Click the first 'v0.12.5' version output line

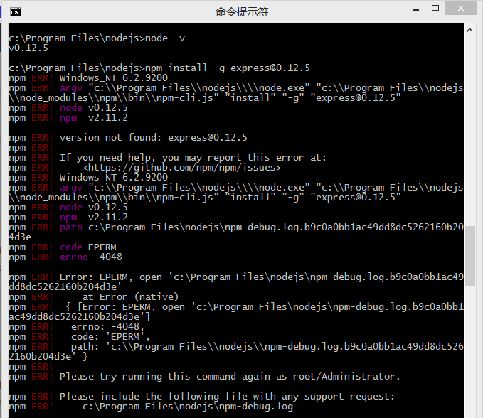click(28, 48)
